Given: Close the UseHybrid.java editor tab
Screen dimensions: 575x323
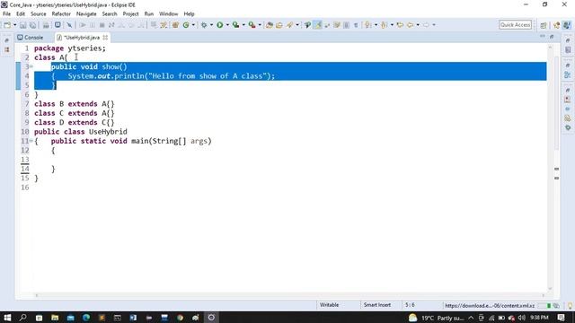Looking at the screenshot, I should click(x=105, y=38).
